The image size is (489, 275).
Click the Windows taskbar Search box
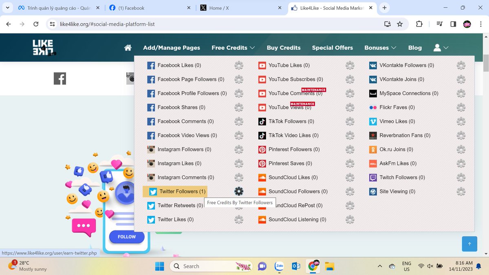211,266
